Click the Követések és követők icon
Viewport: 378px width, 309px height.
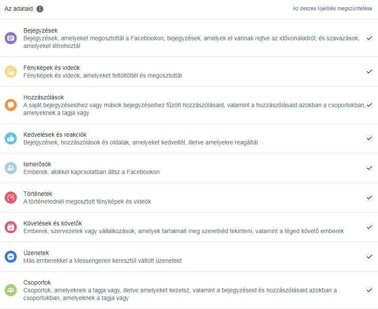(10, 227)
